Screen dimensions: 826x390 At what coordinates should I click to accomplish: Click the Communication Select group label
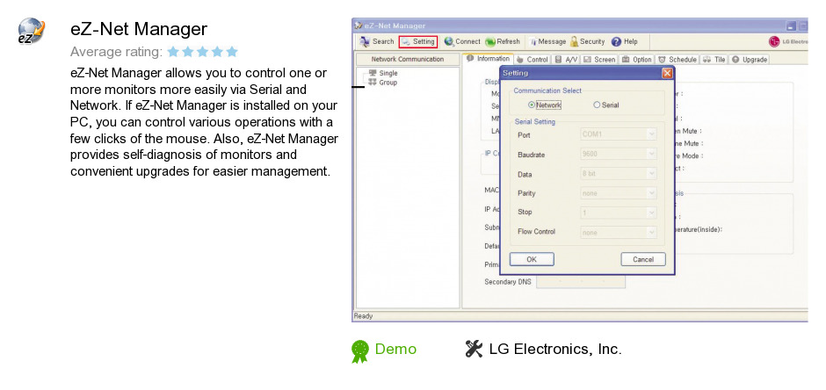point(547,90)
